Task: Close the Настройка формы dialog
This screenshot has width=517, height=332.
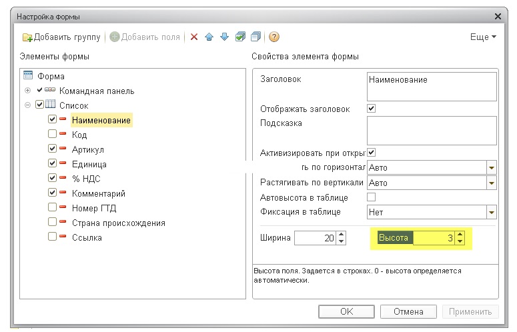Action: point(498,16)
